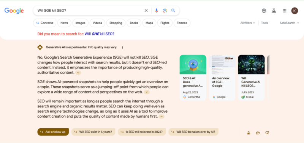Switch to Shopping results
304x143 pixels.
(x=116, y=23)
